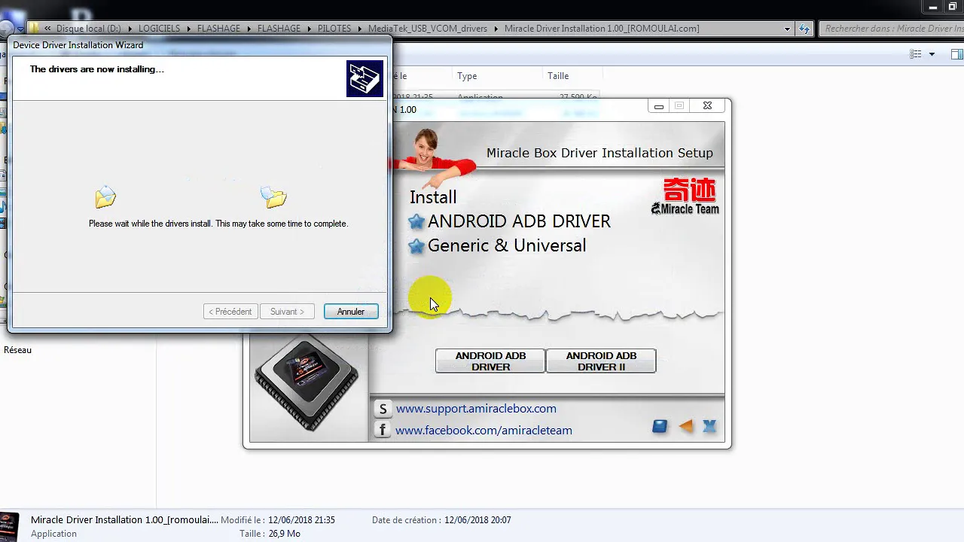Click the blue X exit icon in Miracle setup

(x=709, y=427)
